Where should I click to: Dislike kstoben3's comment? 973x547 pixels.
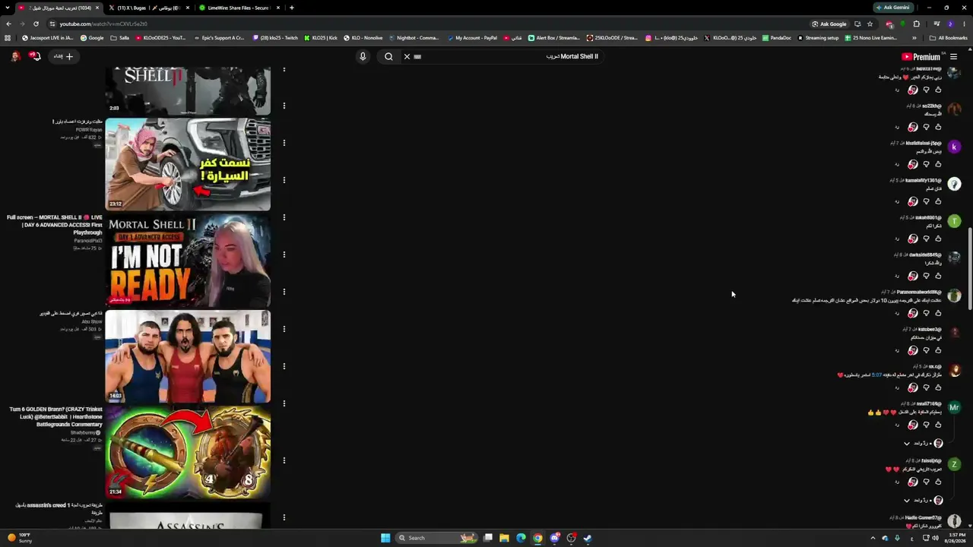[x=926, y=350]
